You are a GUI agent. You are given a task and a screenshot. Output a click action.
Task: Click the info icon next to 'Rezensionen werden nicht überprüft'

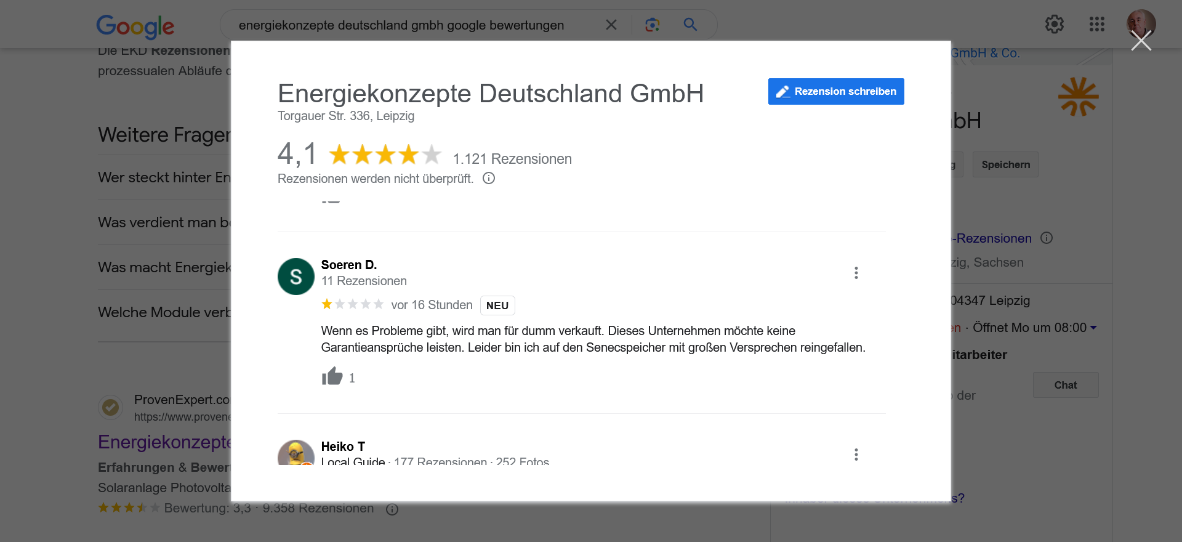click(489, 179)
